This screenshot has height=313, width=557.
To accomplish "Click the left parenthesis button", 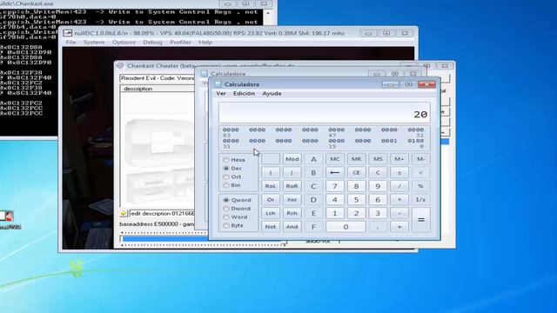I will pyautogui.click(x=271, y=172).
